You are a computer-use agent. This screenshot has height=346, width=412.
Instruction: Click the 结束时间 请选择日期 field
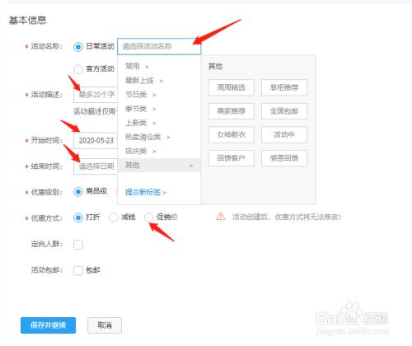click(x=96, y=166)
